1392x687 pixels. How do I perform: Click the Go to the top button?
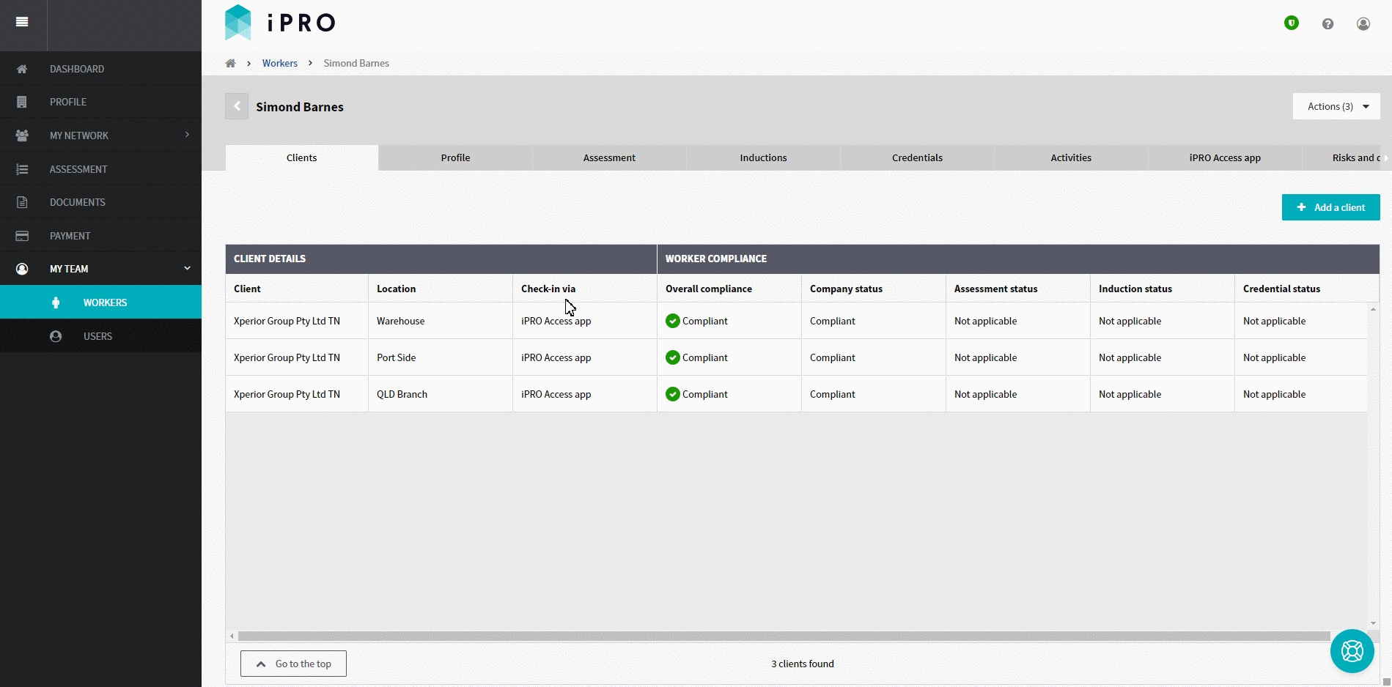click(293, 664)
